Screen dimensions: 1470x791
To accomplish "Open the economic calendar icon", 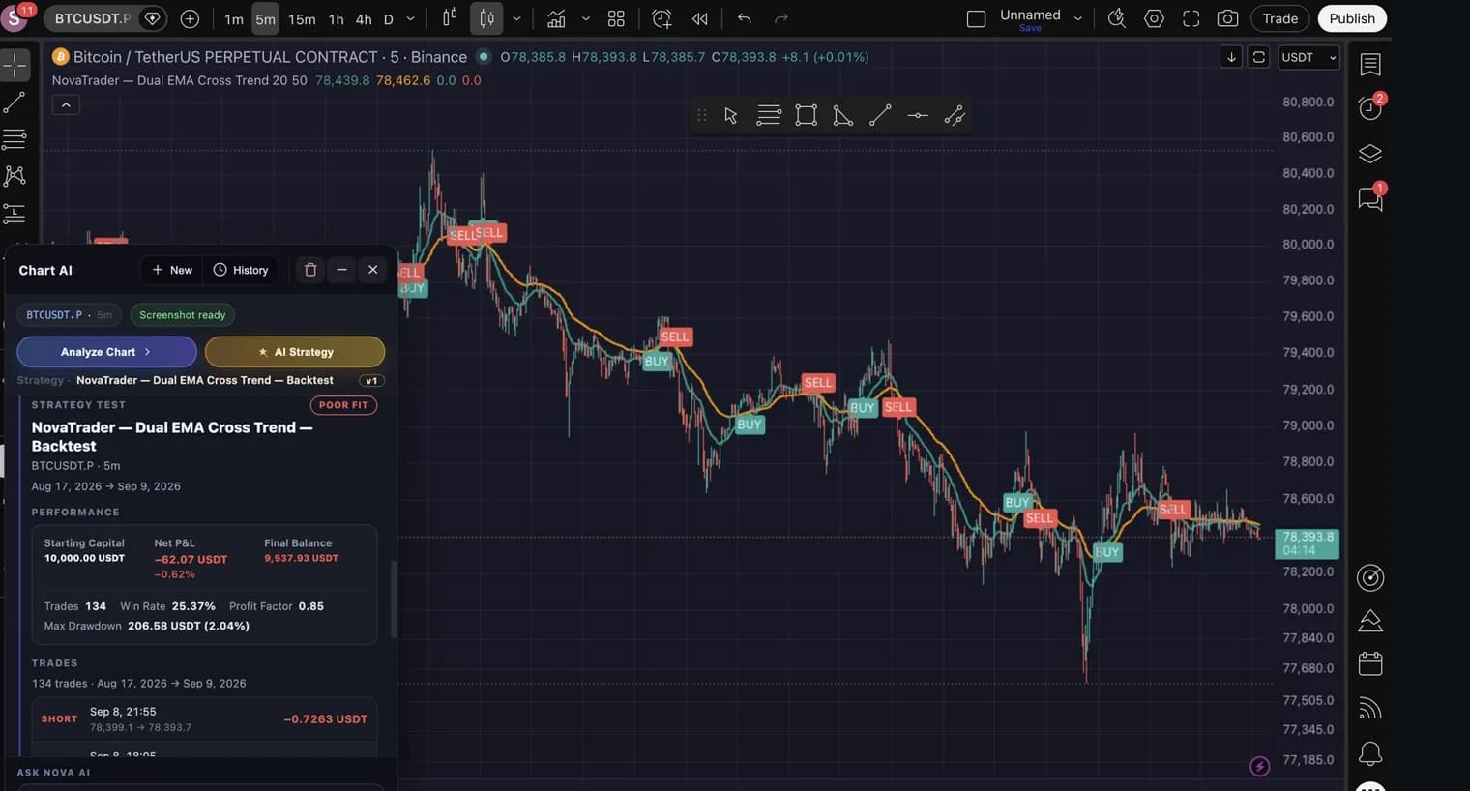I will pyautogui.click(x=1370, y=663).
